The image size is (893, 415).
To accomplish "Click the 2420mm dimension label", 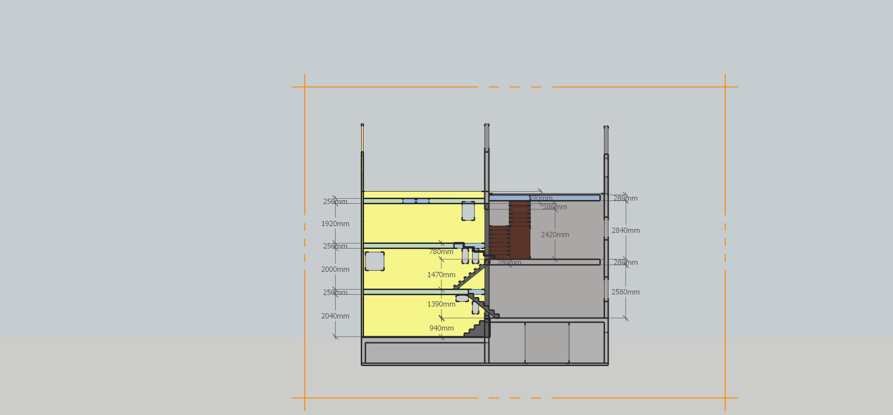I will point(555,235).
